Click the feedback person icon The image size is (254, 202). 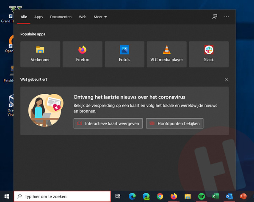click(215, 16)
